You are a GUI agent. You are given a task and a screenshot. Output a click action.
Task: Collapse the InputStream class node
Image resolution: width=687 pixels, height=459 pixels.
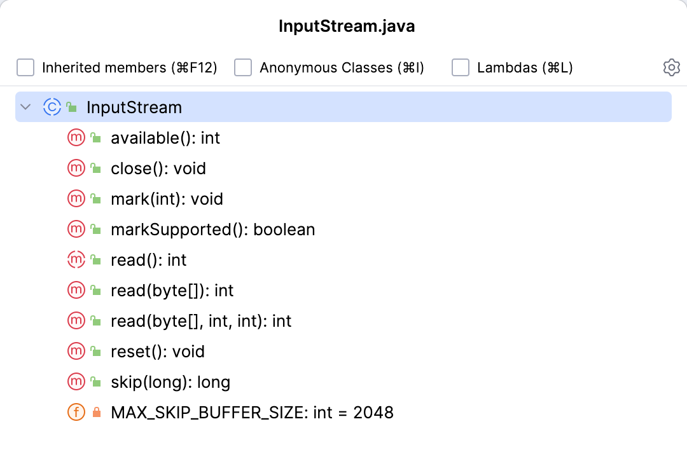pos(25,107)
